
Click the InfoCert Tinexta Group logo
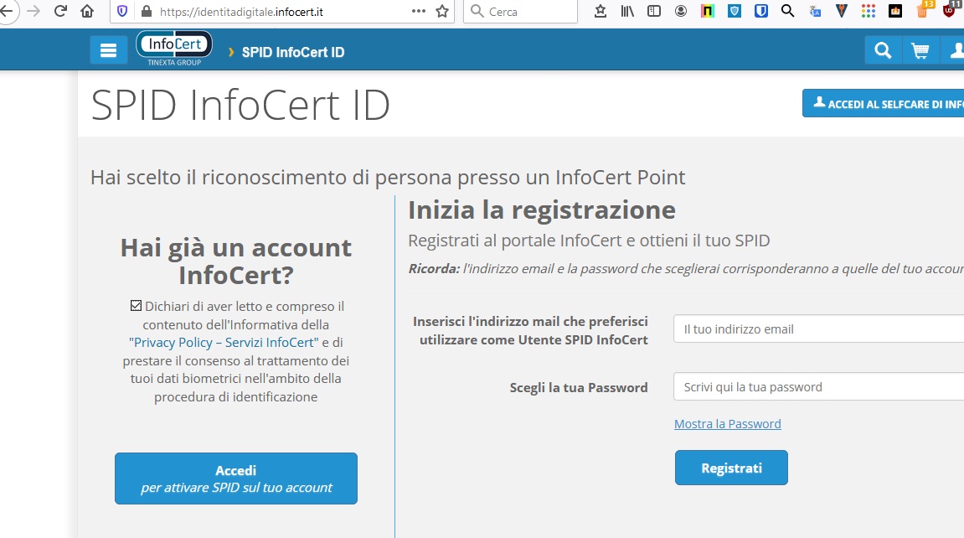pyautogui.click(x=174, y=49)
